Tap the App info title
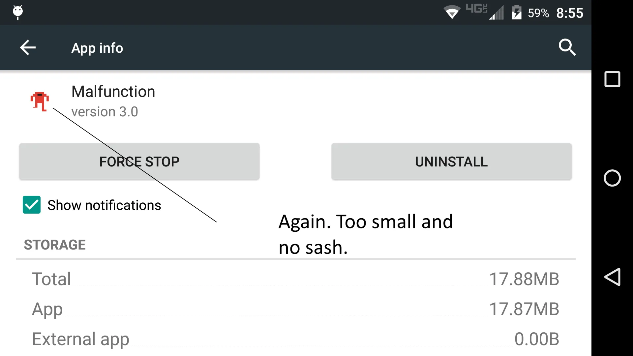This screenshot has width=633, height=356. tap(97, 48)
